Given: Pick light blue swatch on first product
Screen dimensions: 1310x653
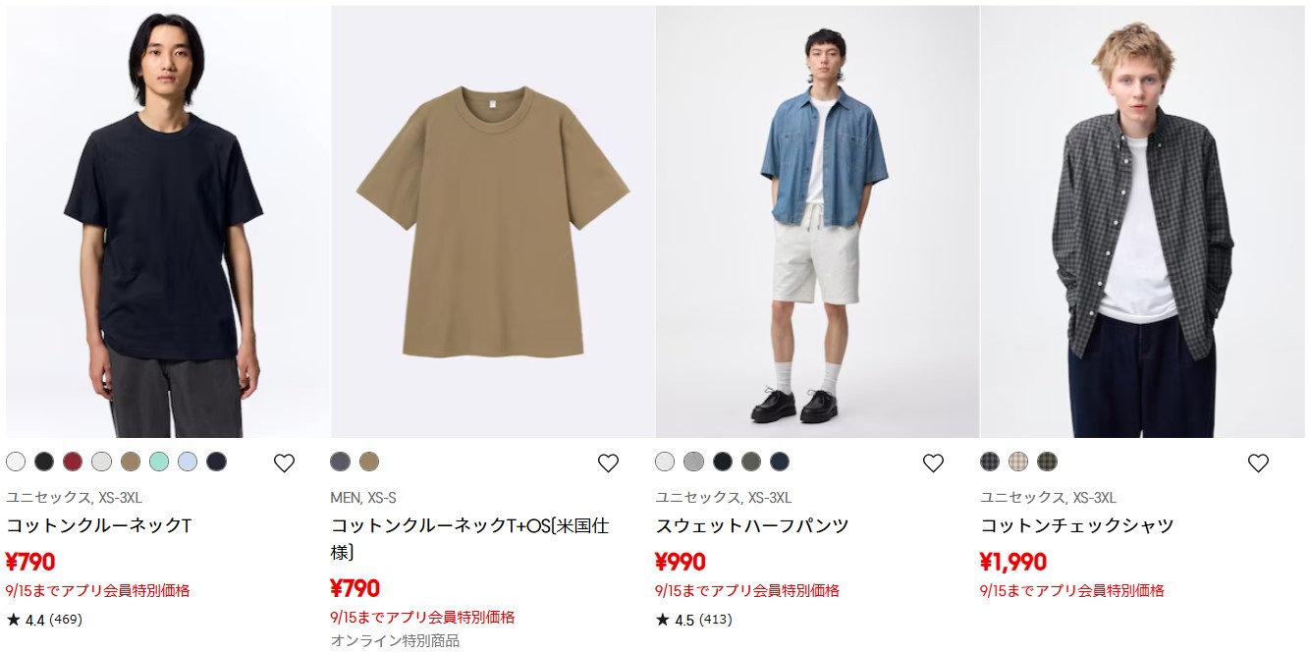Looking at the screenshot, I should (188, 462).
